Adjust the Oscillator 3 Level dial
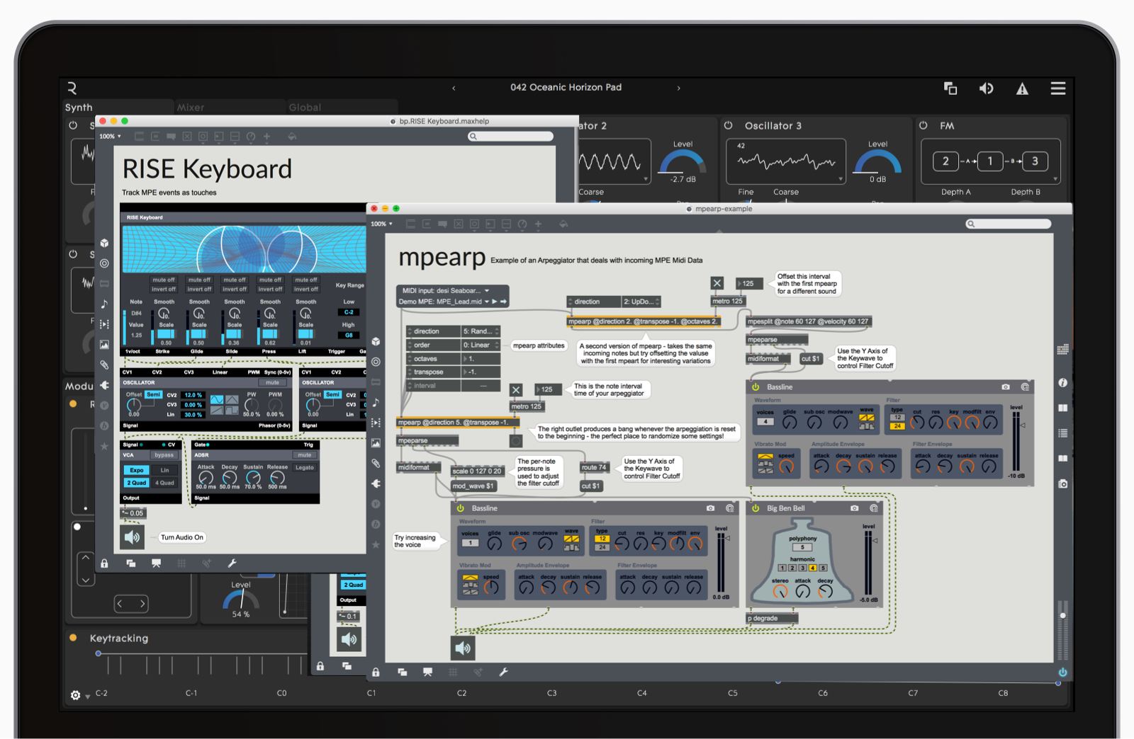 877,163
